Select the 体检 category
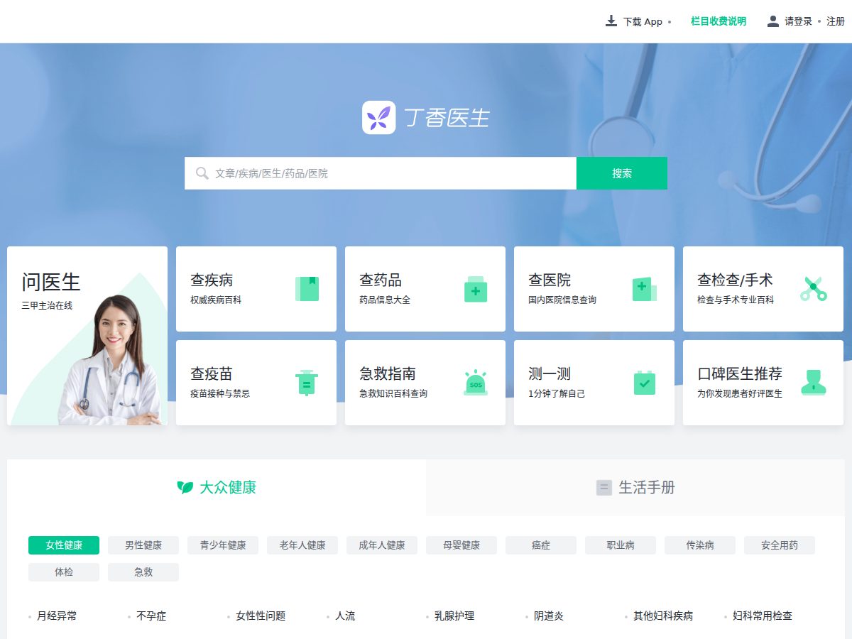The height and width of the screenshot is (639, 852). (x=64, y=572)
